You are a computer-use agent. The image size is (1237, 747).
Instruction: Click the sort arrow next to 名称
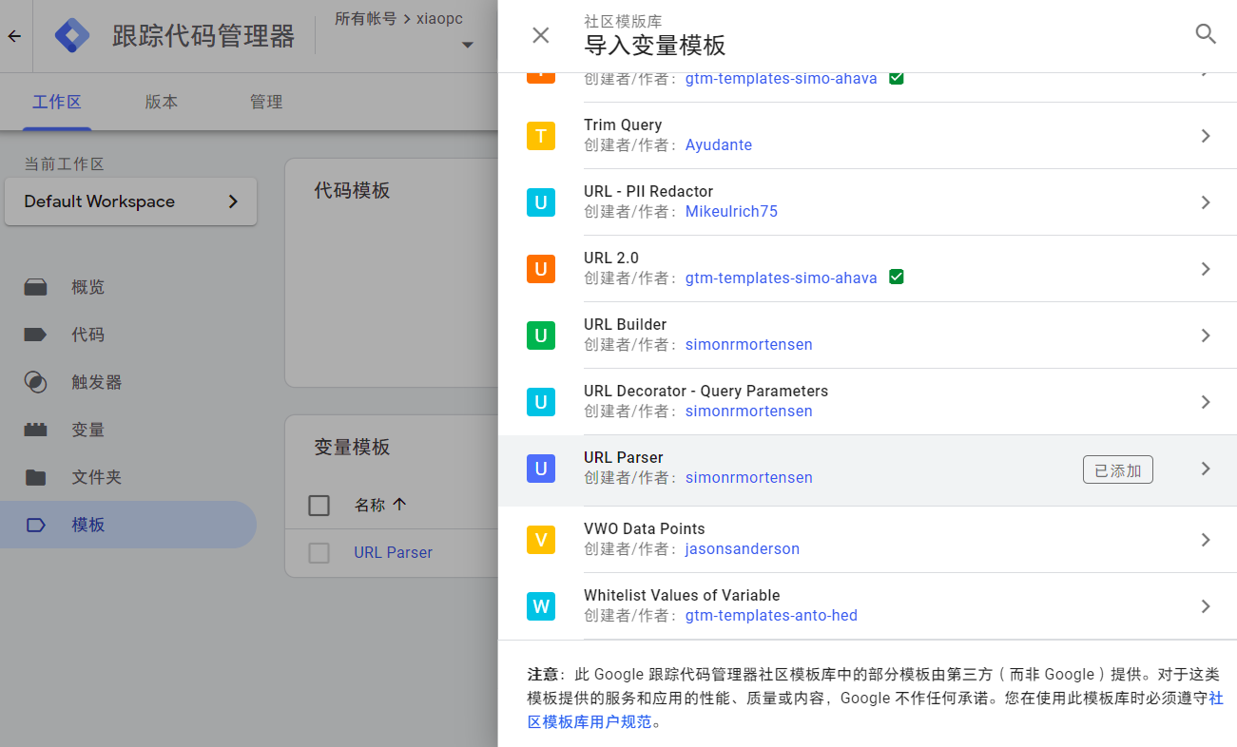pos(399,505)
